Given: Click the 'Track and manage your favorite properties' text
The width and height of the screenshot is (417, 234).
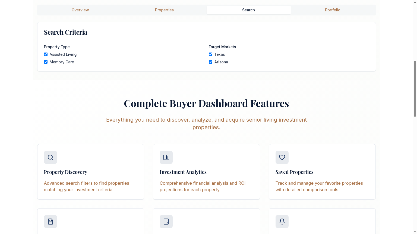Looking at the screenshot, I should coord(319,186).
